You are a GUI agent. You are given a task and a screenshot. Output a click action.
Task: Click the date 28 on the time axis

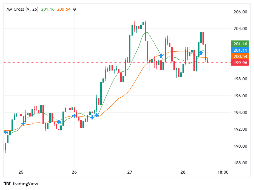pos(183,172)
